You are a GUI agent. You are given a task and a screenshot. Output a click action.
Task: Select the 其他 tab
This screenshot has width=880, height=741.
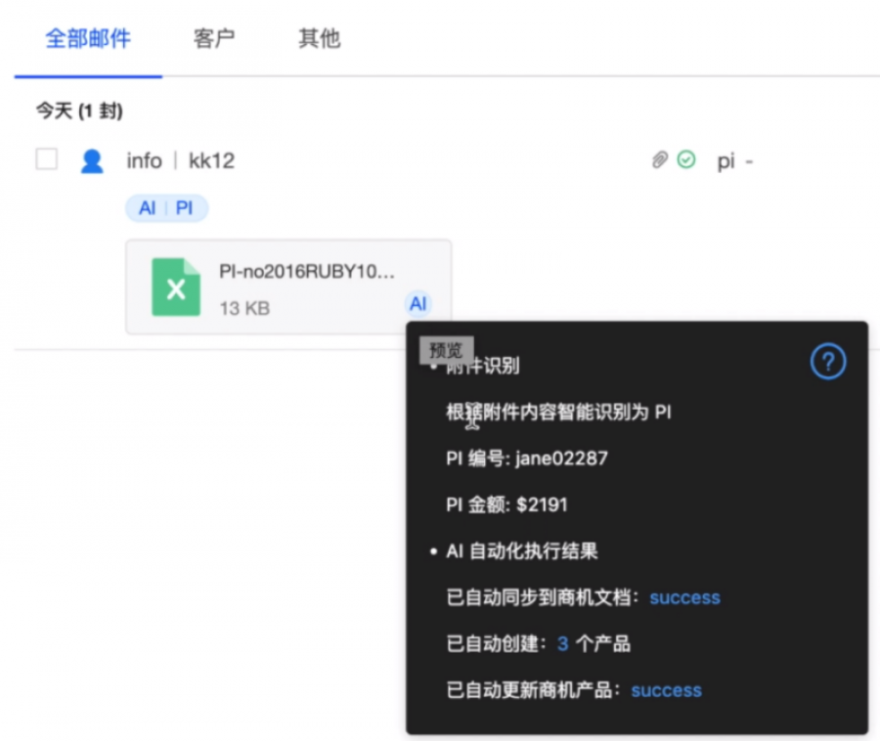coord(320,39)
